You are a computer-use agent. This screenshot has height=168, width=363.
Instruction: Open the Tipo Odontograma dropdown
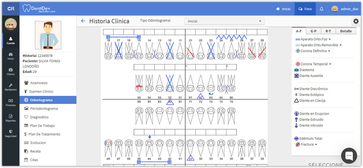pos(224,21)
